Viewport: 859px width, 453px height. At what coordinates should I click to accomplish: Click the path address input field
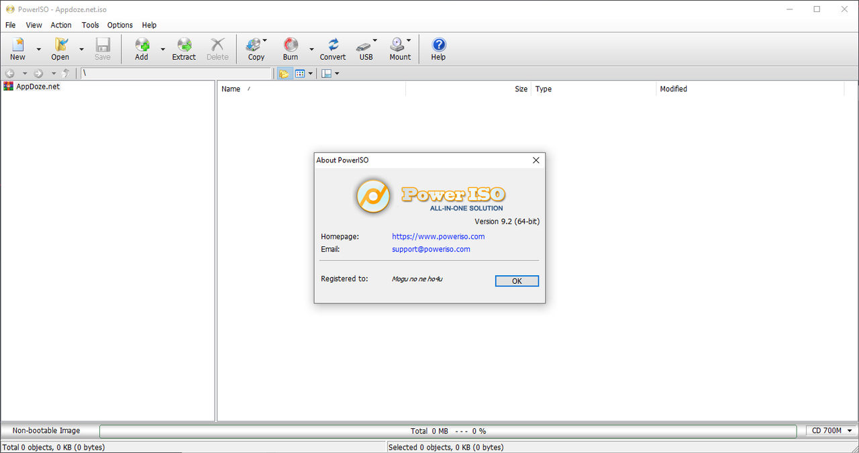point(176,73)
